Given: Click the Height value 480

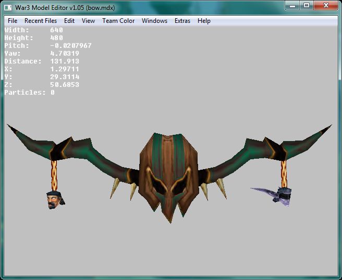Looking at the screenshot, I should pyautogui.click(x=56, y=38).
